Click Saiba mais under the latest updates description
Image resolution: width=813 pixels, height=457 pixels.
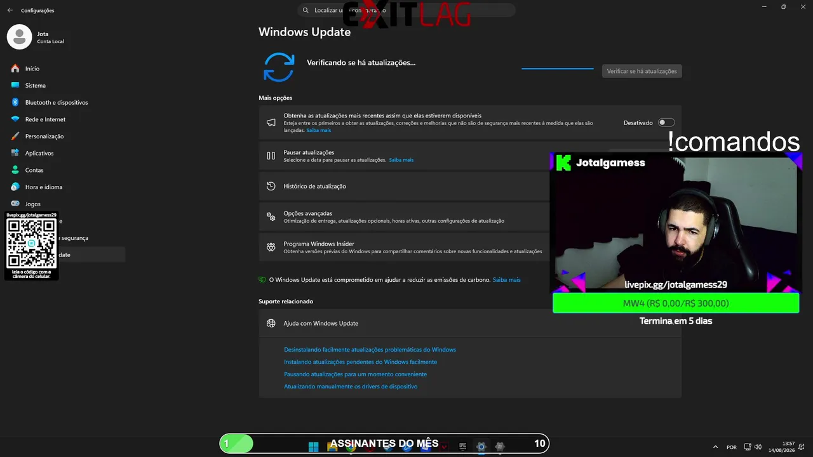pyautogui.click(x=319, y=130)
